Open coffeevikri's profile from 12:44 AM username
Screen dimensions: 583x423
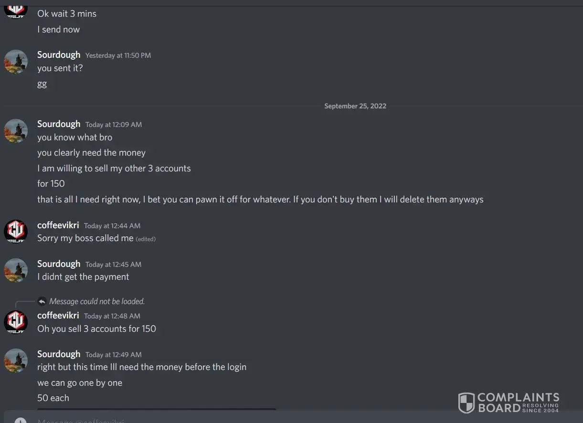(x=58, y=225)
